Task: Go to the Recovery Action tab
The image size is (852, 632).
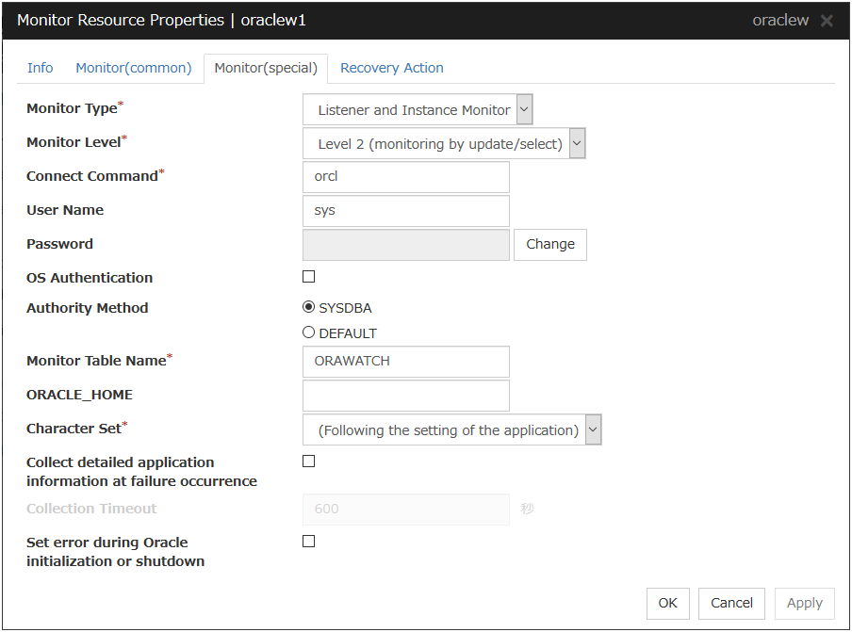Action: 391,68
